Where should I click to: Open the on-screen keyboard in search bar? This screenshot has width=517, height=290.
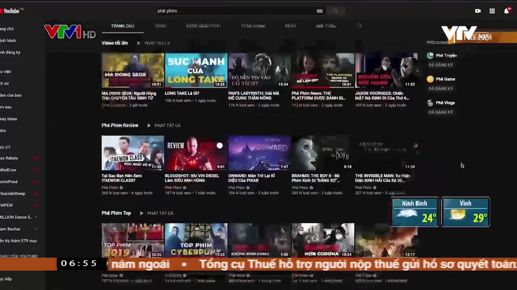[319, 11]
